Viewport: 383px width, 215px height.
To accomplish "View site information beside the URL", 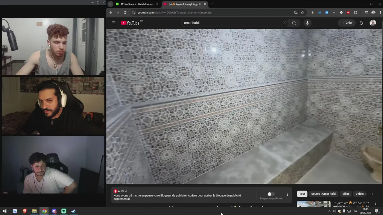I will pyautogui.click(x=134, y=13).
